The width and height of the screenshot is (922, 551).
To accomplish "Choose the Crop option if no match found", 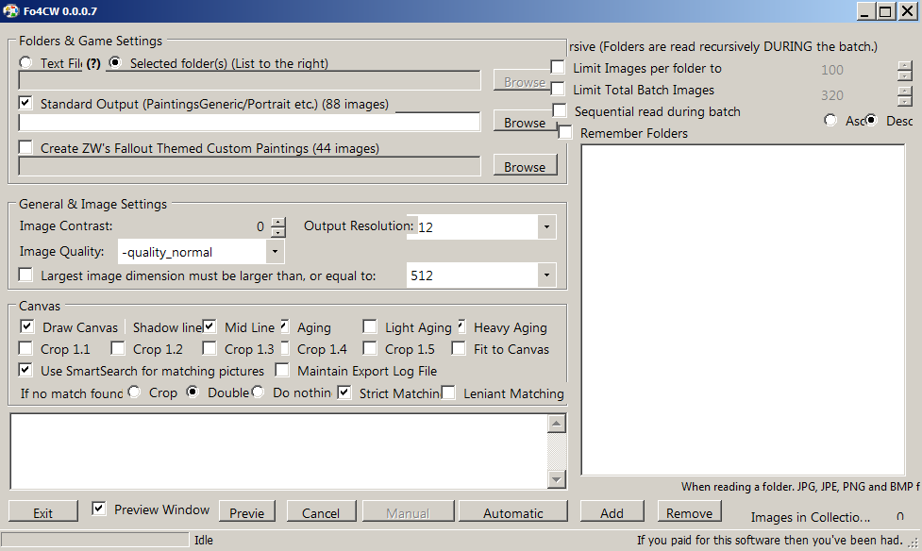I will (135, 392).
